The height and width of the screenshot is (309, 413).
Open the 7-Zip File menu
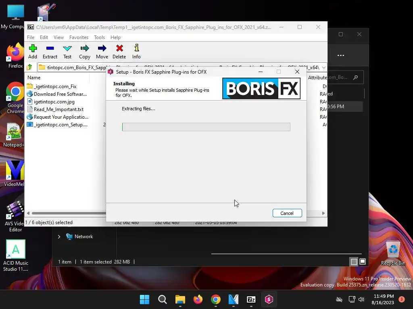click(31, 37)
